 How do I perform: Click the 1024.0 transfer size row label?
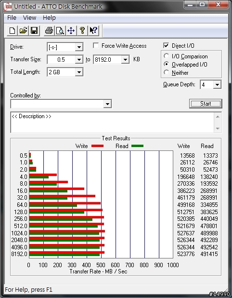(x=19, y=233)
